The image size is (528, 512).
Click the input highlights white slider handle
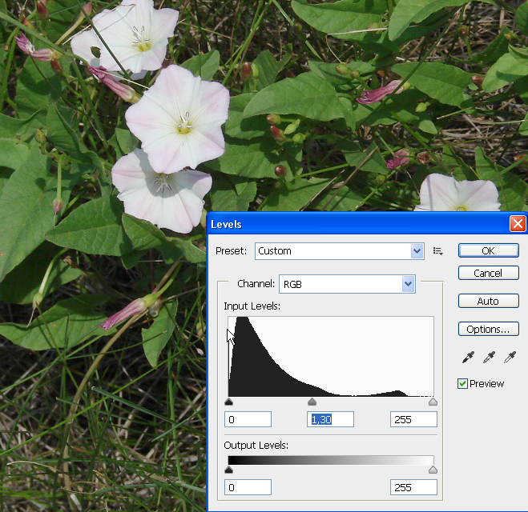click(x=433, y=402)
